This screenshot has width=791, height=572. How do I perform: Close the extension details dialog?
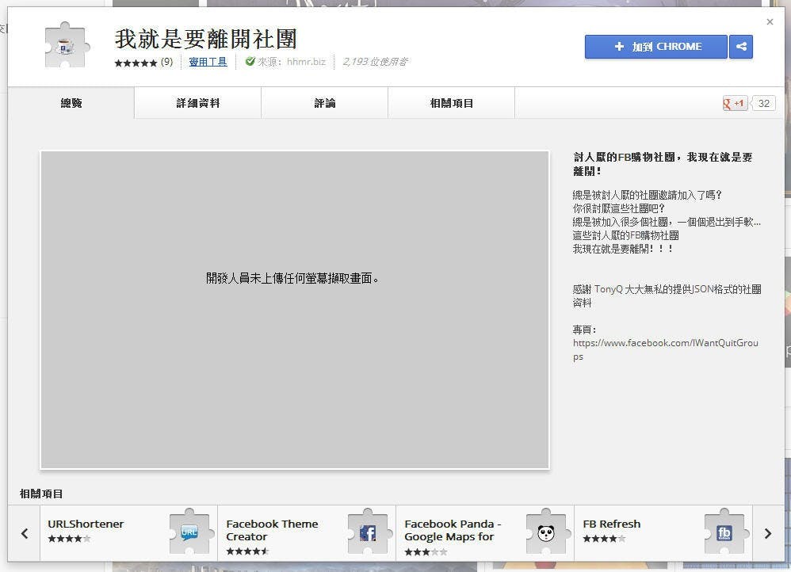tap(770, 22)
